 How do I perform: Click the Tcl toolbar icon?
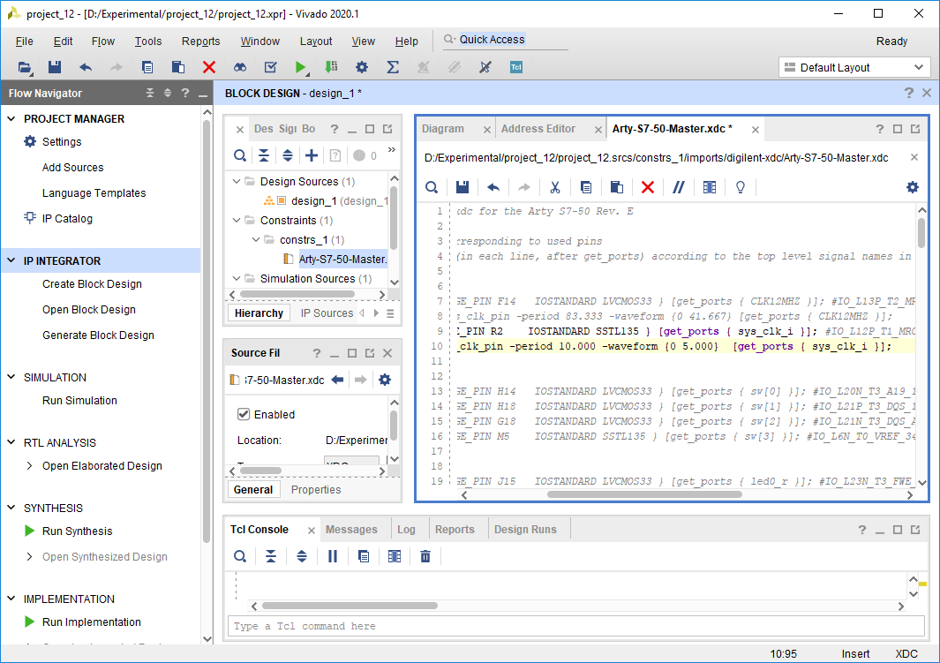[x=516, y=67]
